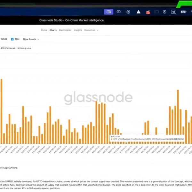Click the red notification icon in the menu bar
The width and height of the screenshot is (192, 192).
[x=148, y=12]
